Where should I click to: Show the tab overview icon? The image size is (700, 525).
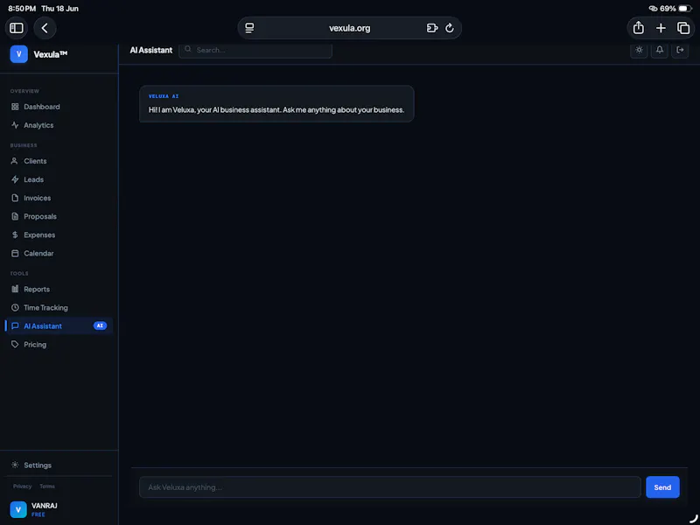tap(683, 28)
